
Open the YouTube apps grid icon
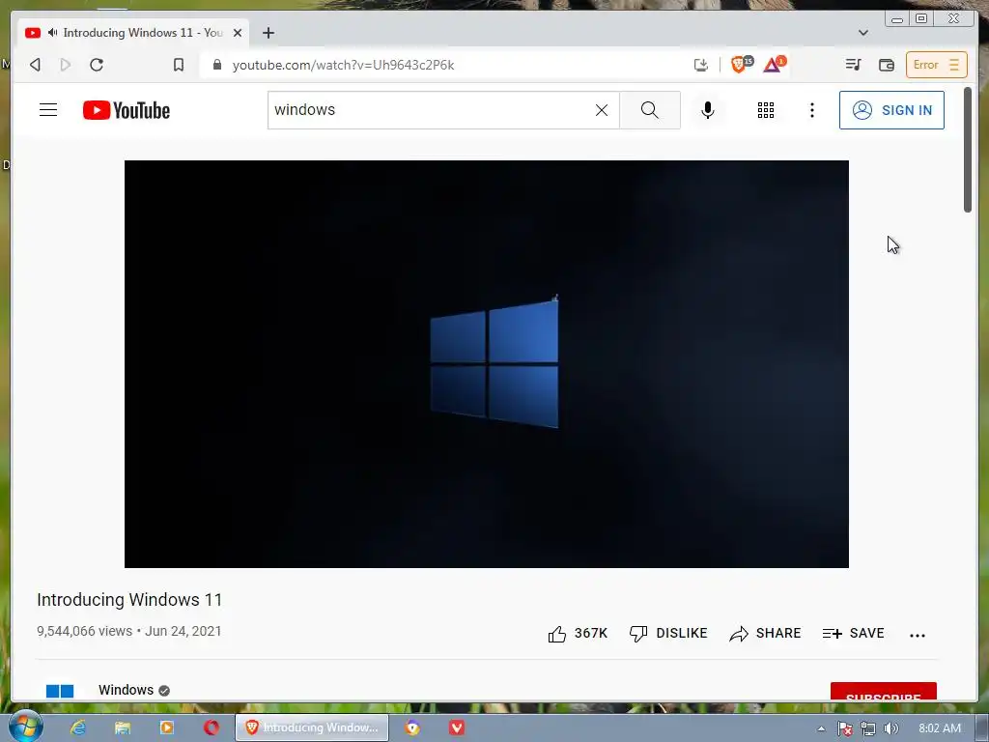point(765,110)
